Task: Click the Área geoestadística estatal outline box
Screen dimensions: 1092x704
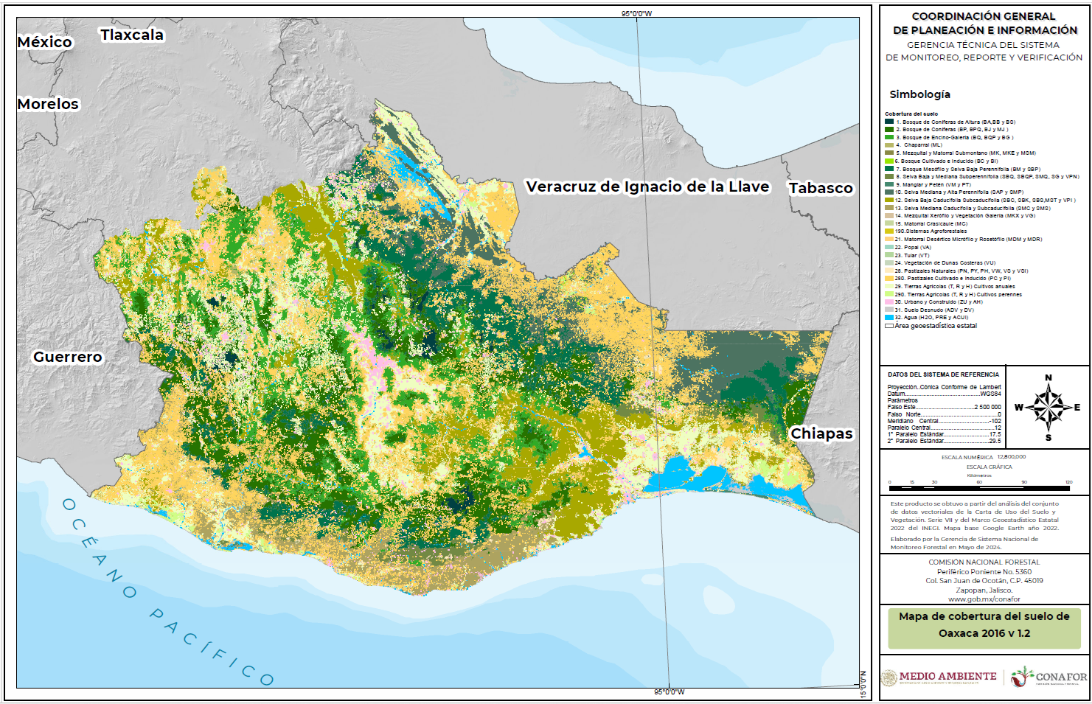Action: 889,326
